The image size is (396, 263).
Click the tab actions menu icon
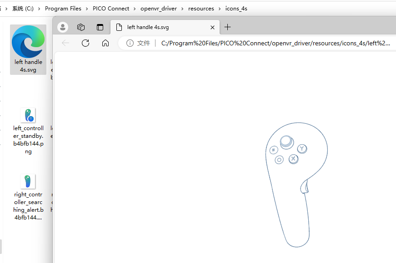tap(100, 27)
